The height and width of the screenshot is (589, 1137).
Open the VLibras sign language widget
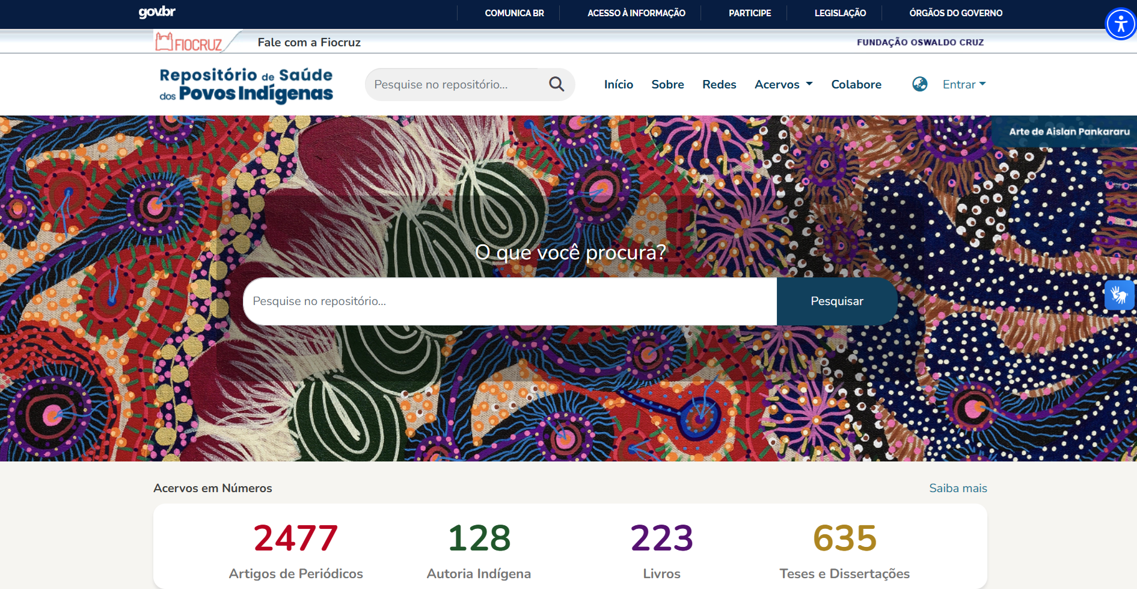[1119, 295]
